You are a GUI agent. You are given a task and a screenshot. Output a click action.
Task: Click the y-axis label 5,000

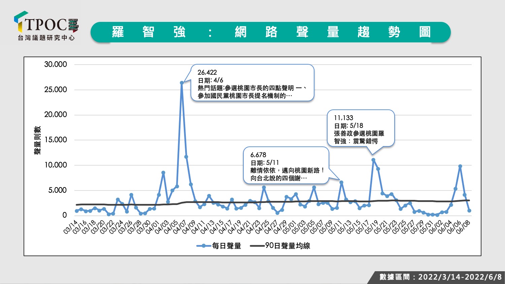click(x=58, y=190)
